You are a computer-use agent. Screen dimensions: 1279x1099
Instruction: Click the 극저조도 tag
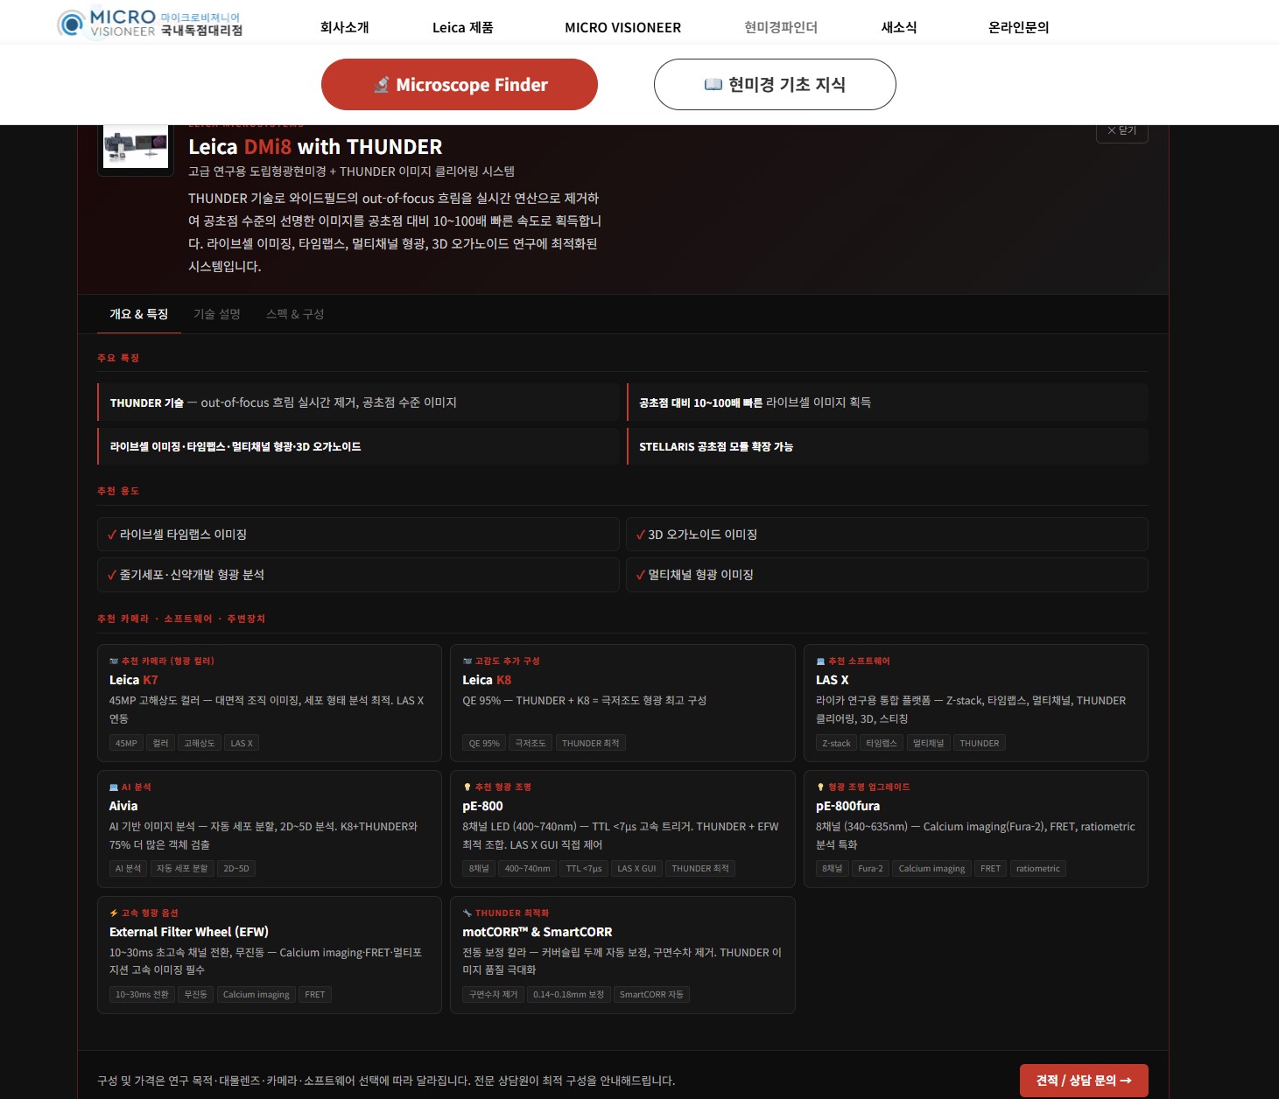click(x=531, y=744)
